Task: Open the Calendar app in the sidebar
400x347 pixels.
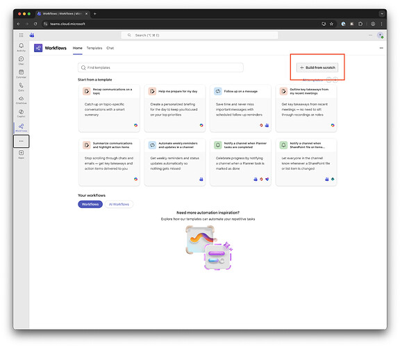Action: tap(21, 74)
